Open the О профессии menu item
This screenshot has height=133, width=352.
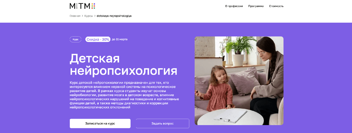(x=234, y=6)
